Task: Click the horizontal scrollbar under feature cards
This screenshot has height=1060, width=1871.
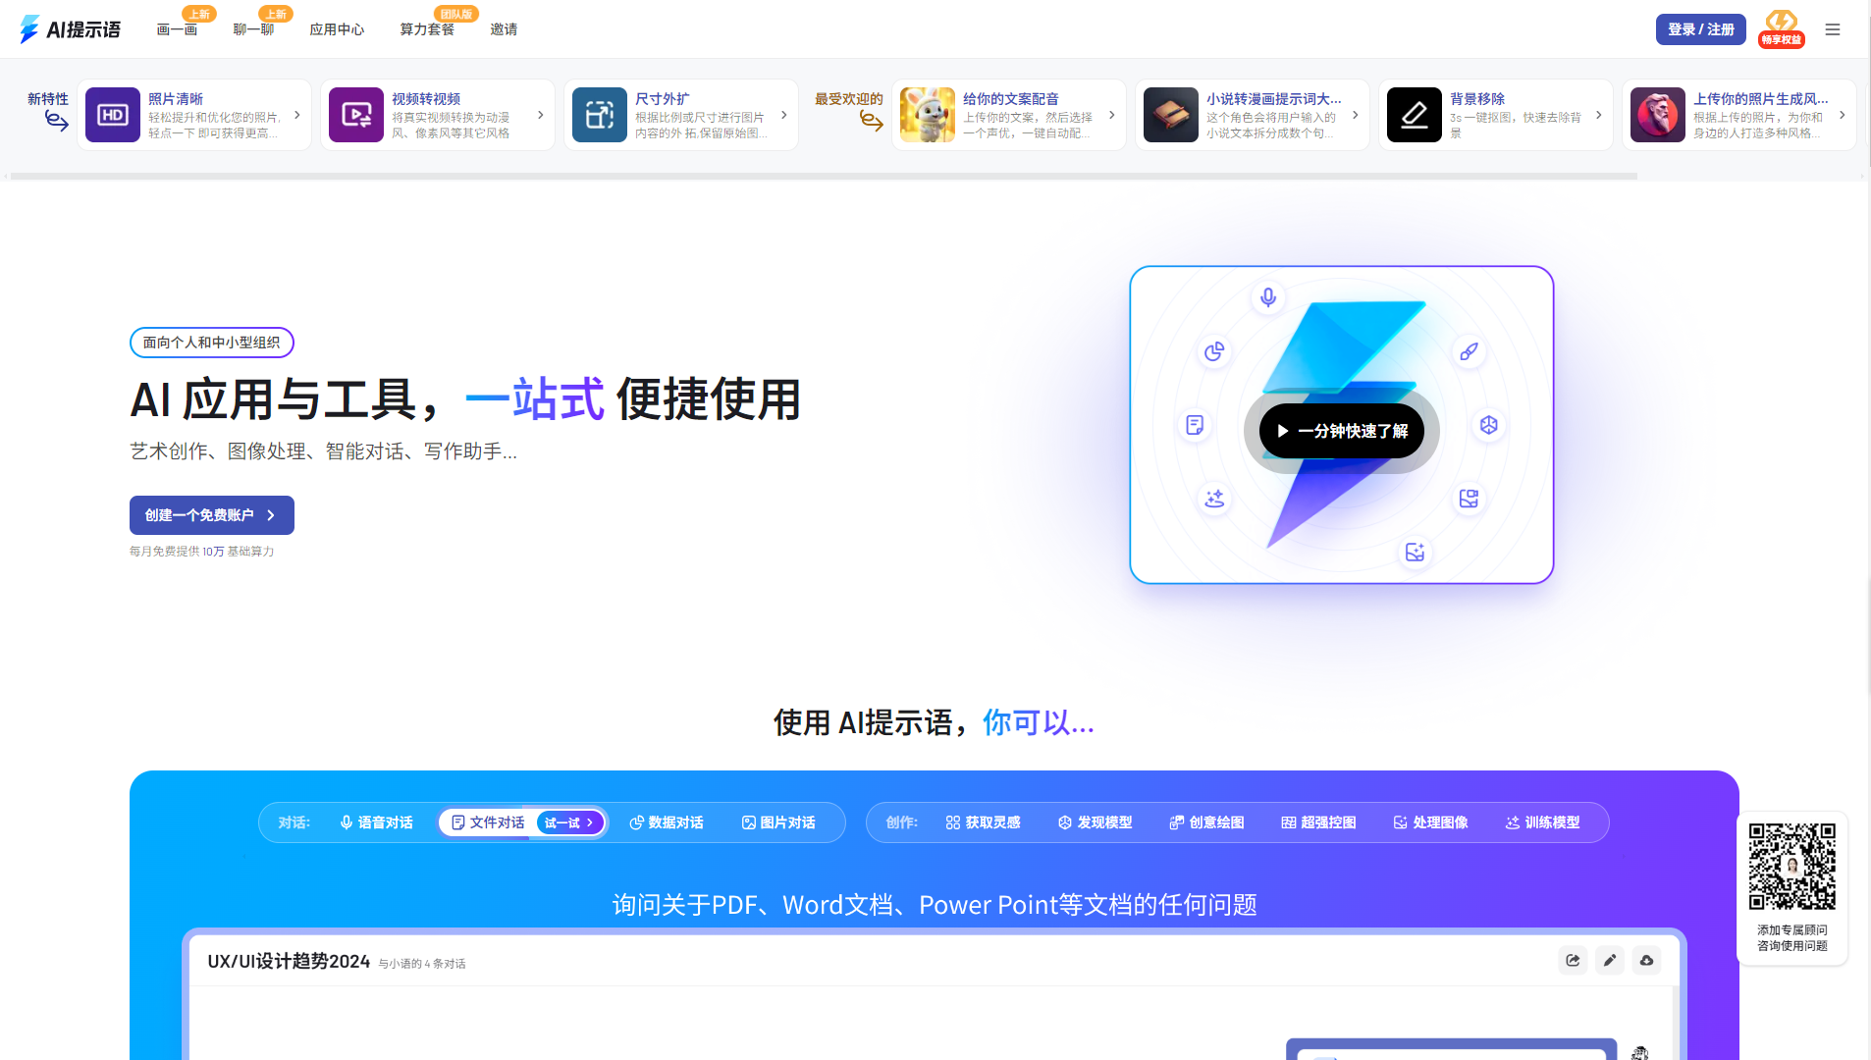Action: 823,177
